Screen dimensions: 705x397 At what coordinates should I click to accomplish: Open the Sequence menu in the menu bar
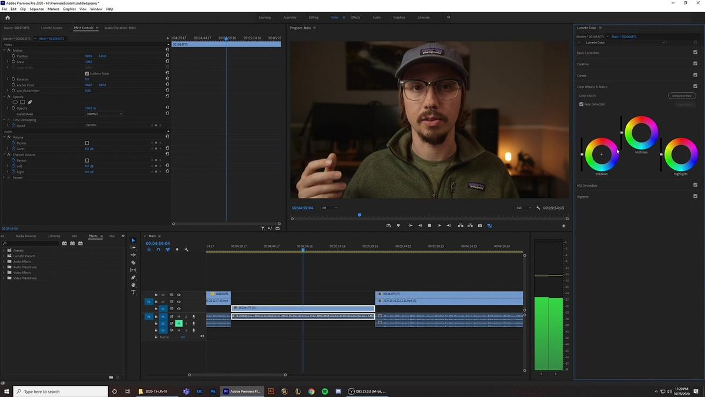click(36, 9)
